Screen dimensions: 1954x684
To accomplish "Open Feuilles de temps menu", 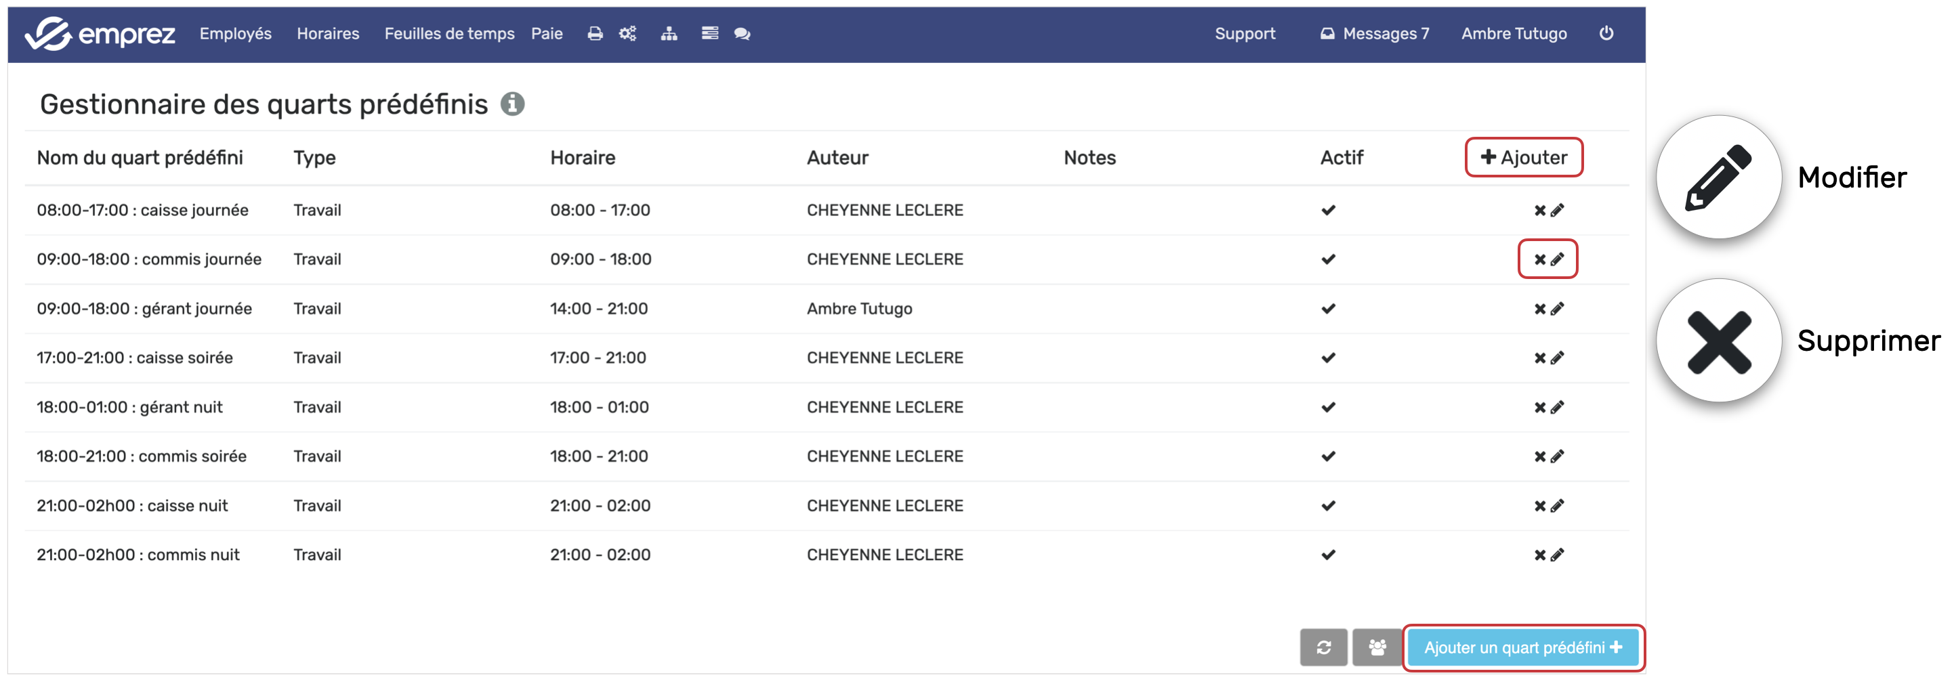I will 449,34.
